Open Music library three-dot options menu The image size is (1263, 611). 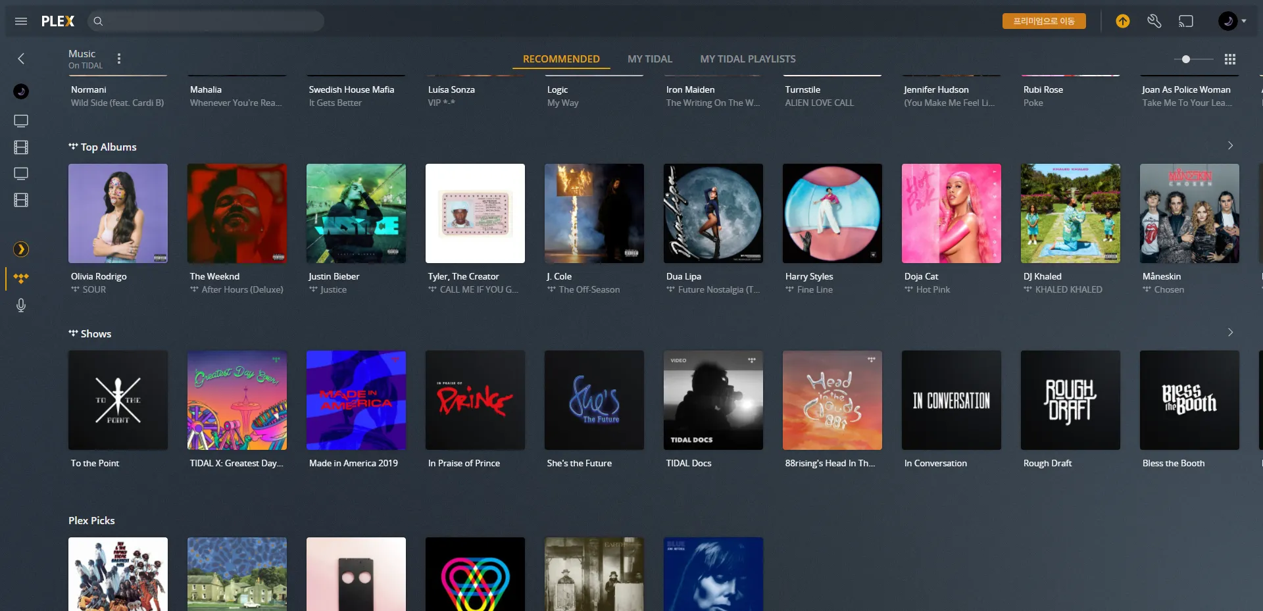(x=119, y=59)
